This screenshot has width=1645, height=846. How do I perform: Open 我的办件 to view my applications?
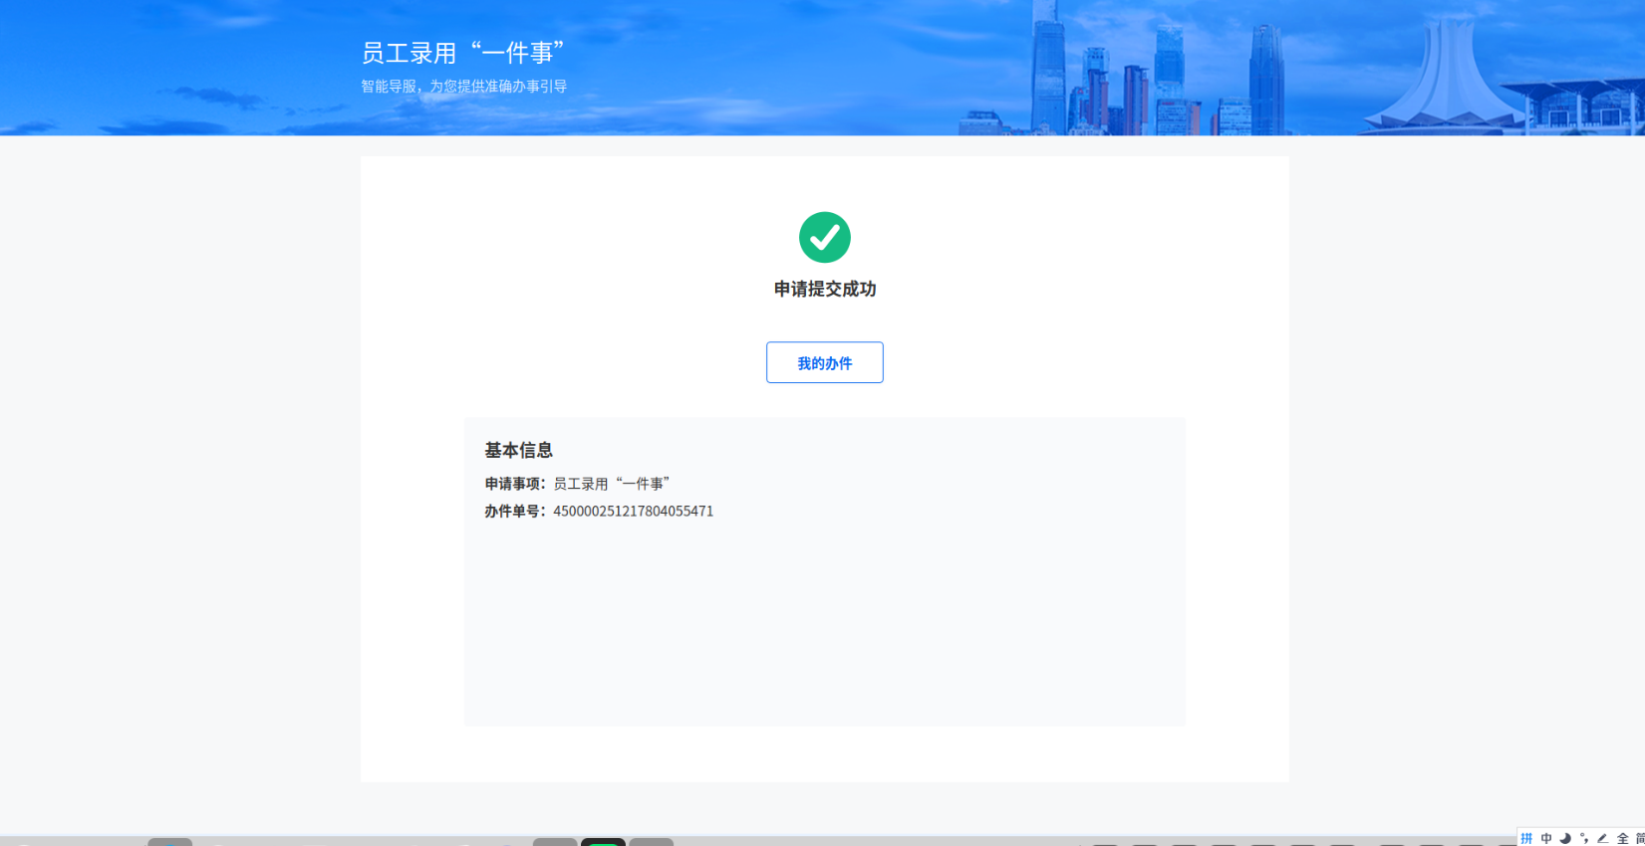[x=824, y=363]
